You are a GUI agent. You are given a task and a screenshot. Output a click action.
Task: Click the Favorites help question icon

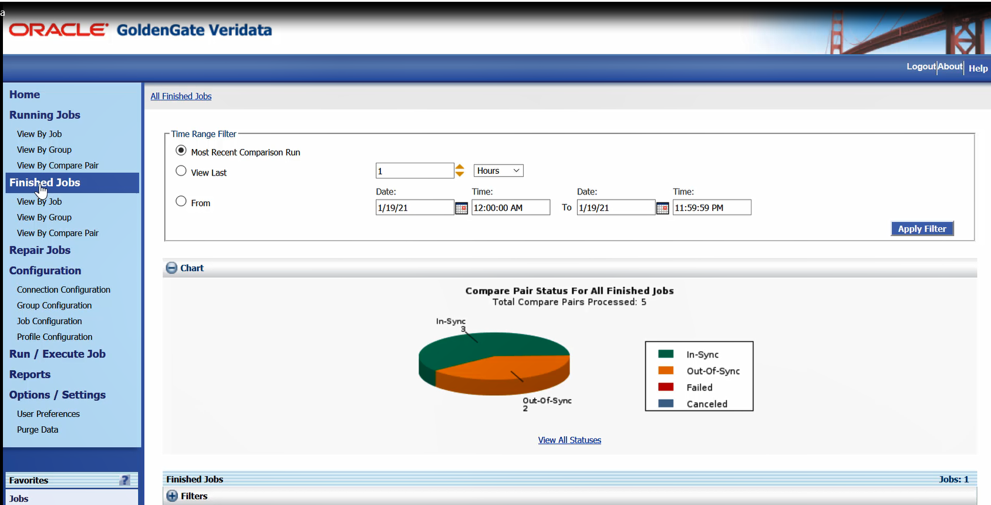pyautogui.click(x=124, y=480)
